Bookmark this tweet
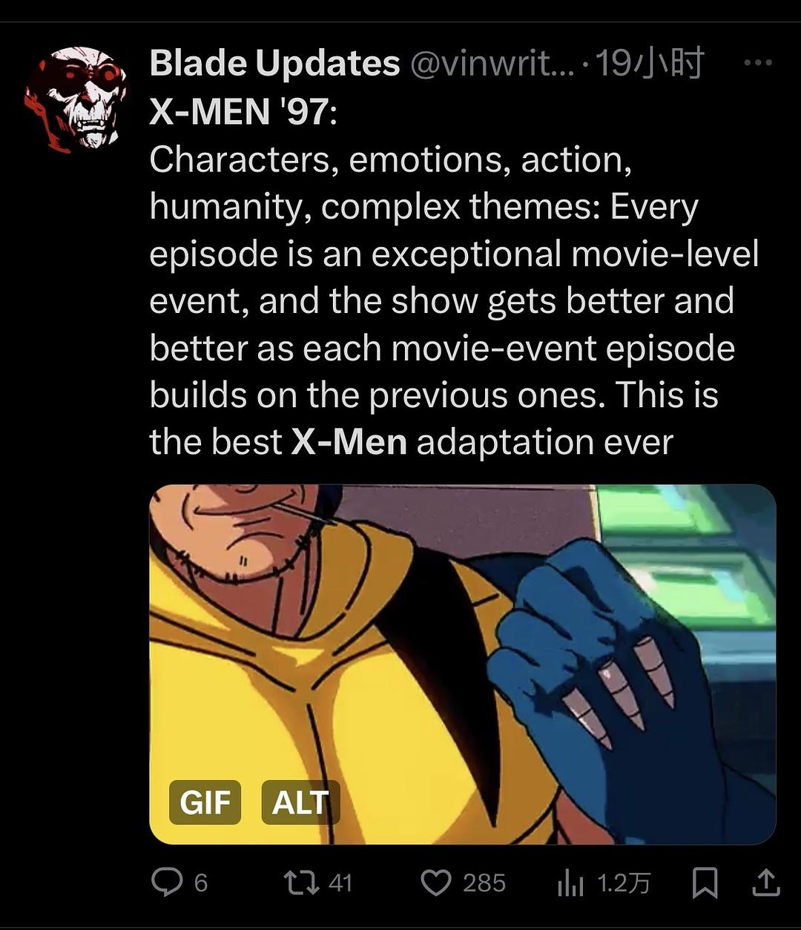 pos(704,883)
